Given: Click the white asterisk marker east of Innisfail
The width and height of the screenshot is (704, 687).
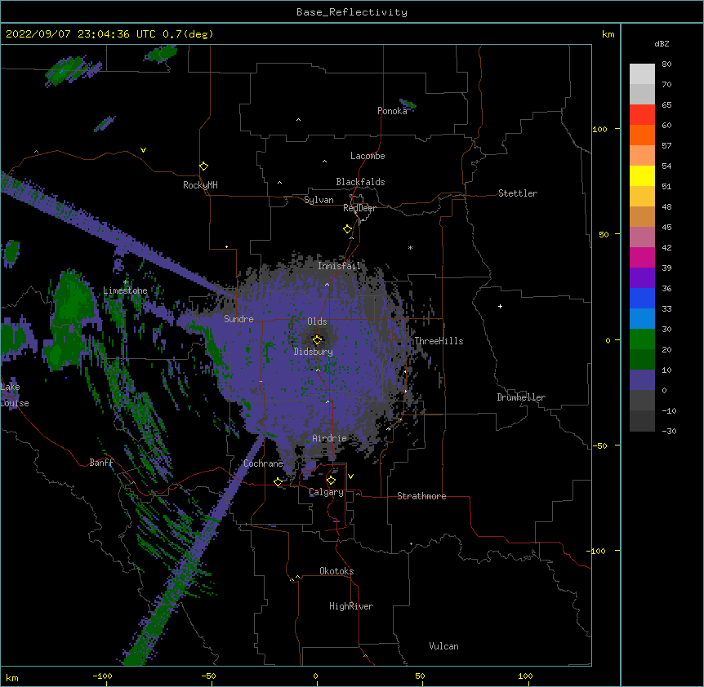Looking at the screenshot, I should pos(410,247).
